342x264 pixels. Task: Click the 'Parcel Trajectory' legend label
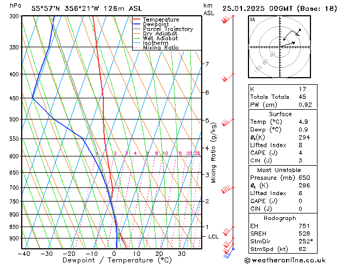tap(168, 29)
